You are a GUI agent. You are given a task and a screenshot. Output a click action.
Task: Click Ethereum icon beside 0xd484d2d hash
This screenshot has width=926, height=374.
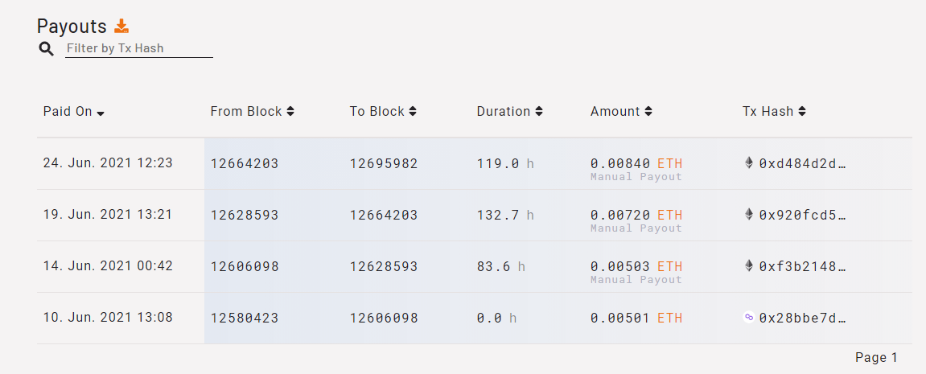pos(749,163)
